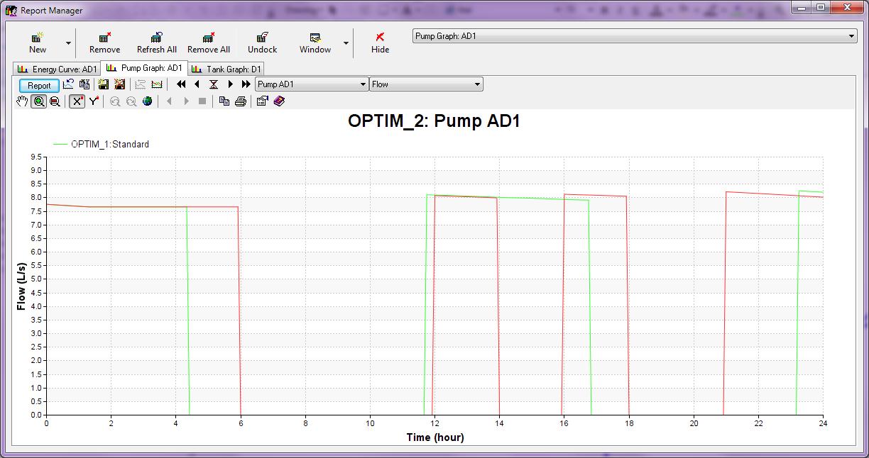This screenshot has width=869, height=458.
Task: Click the purple help book icon
Action: [279, 101]
